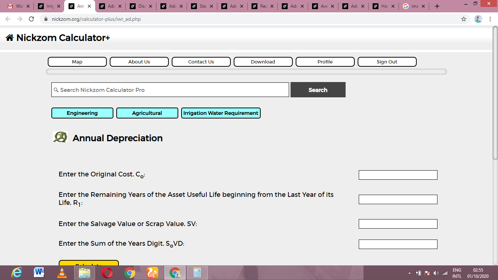
Task: Close the Google 'ima' tab
Action: pos(423,6)
